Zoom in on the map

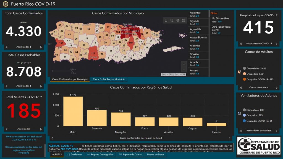tap(184, 64)
